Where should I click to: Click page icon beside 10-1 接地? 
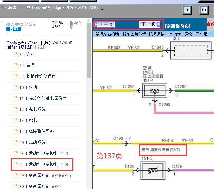pyautogui.click(x=16, y=88)
